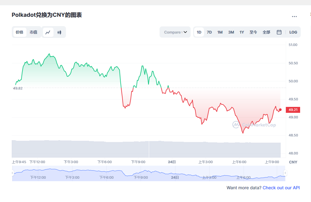
Task: Click the current price marker 49.21
Action: [293, 110]
